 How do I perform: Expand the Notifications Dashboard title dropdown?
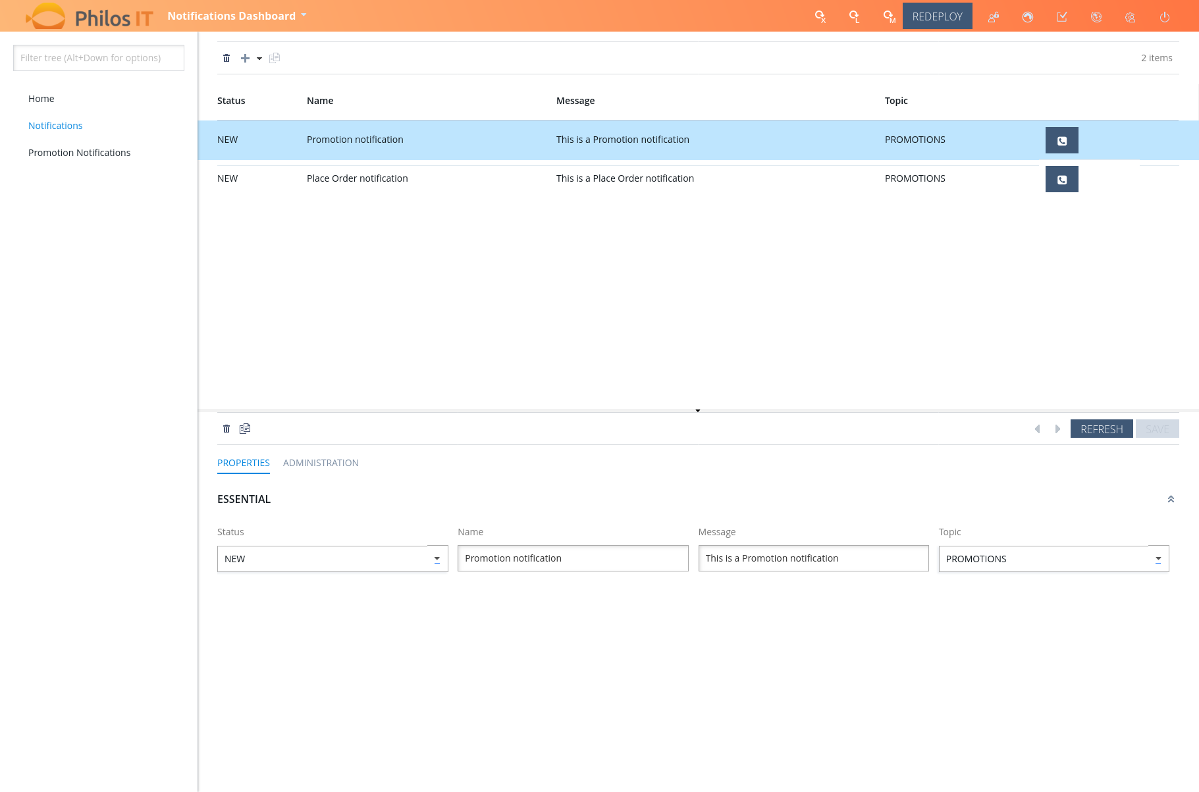[304, 15]
